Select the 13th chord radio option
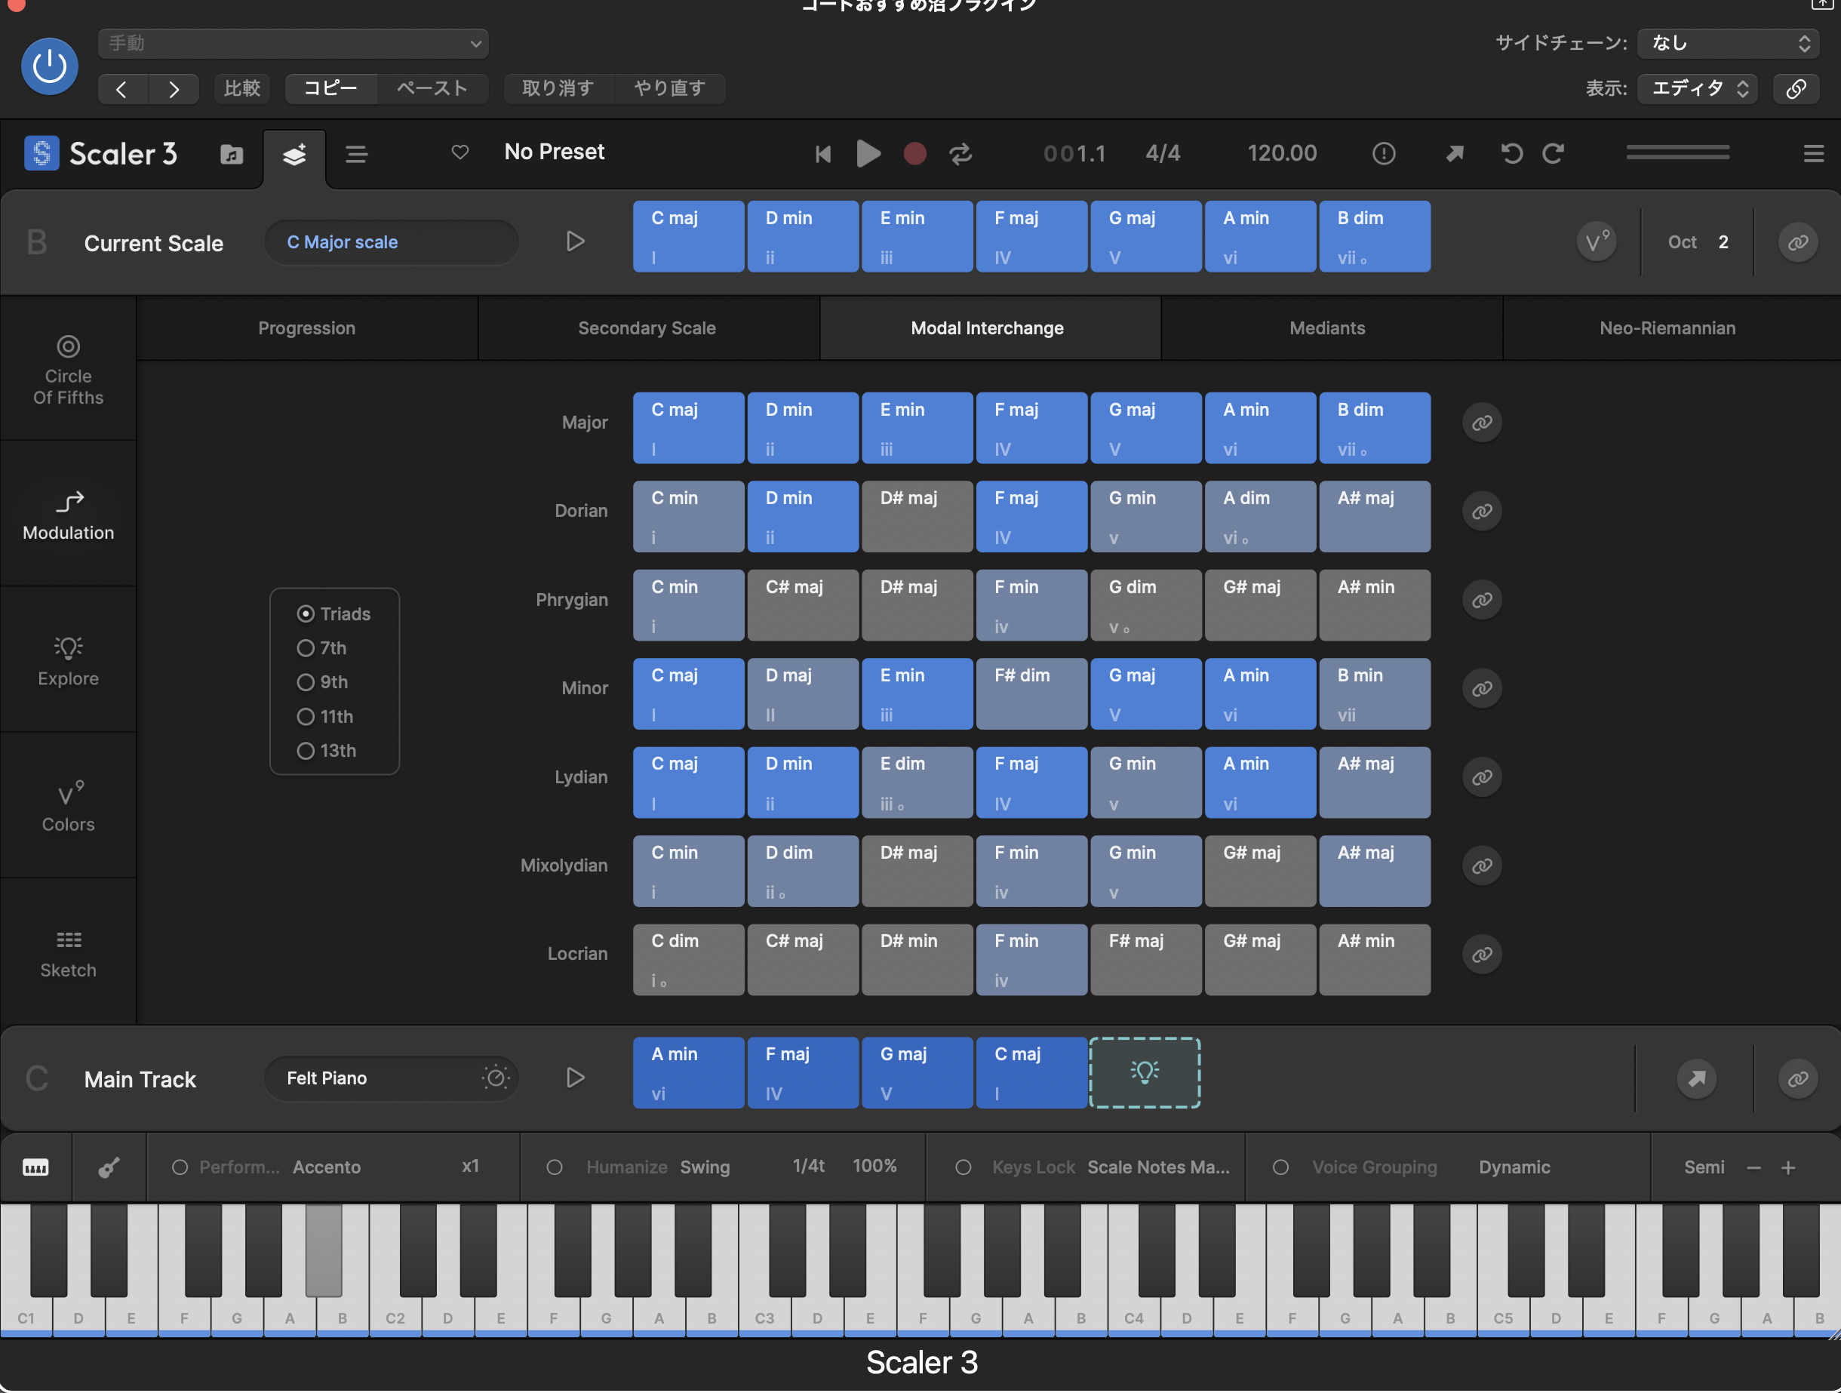 pyautogui.click(x=306, y=751)
